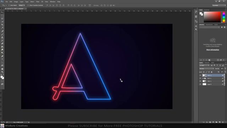Screen dimensions: 227x128
Task: Select the Healing Brush tool
Action: [2, 31]
